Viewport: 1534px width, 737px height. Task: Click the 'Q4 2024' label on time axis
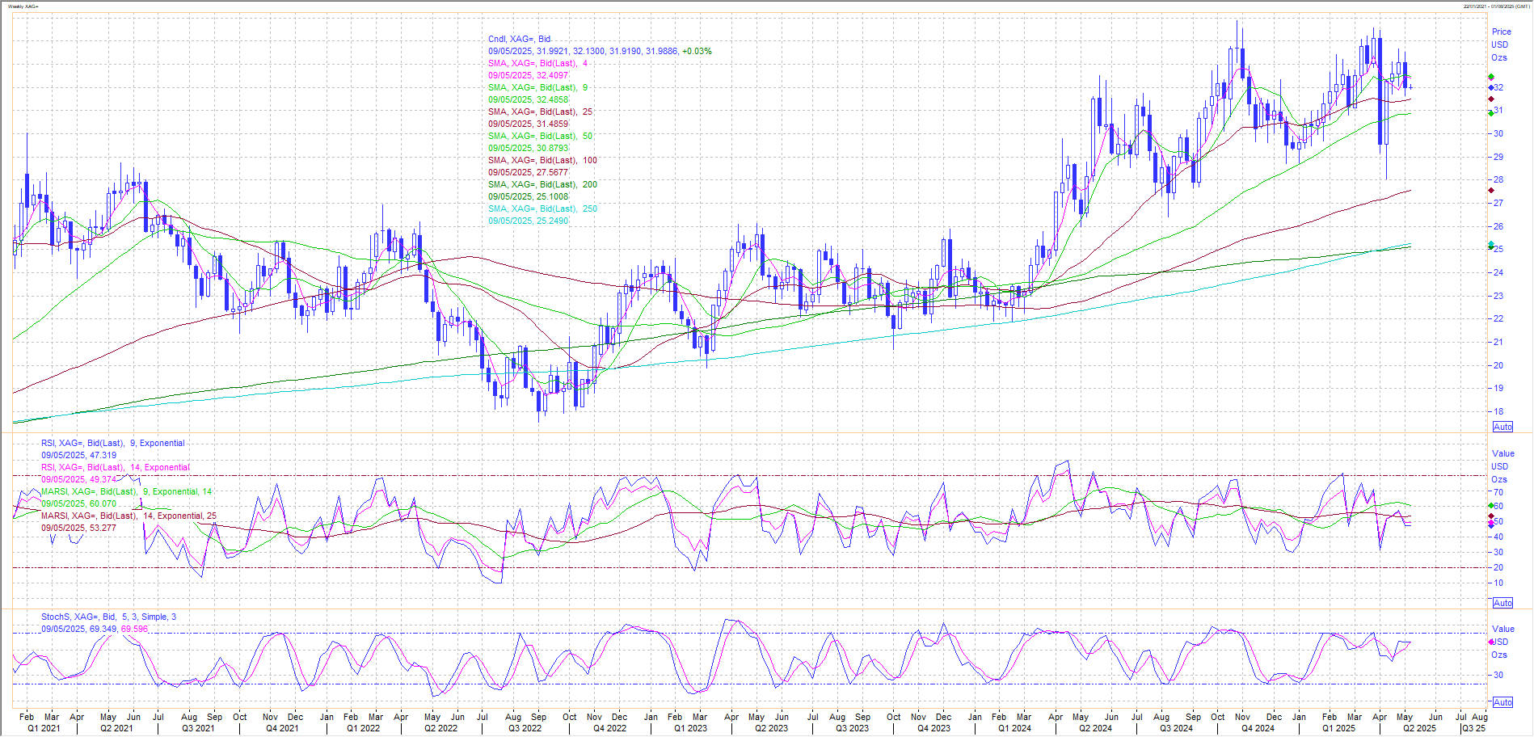(1258, 728)
